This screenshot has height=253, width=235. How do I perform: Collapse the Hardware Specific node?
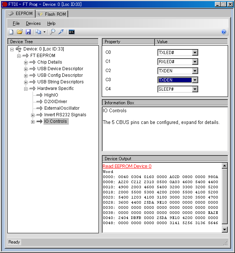26,89
